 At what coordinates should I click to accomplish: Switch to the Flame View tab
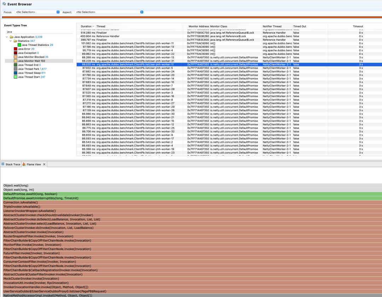click(x=34, y=164)
